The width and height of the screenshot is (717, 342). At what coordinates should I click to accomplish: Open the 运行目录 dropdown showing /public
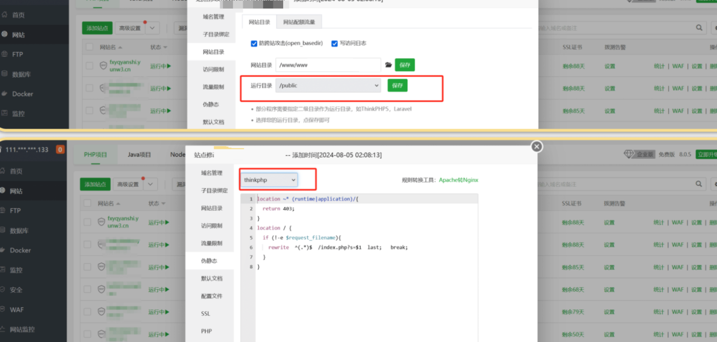pos(328,85)
